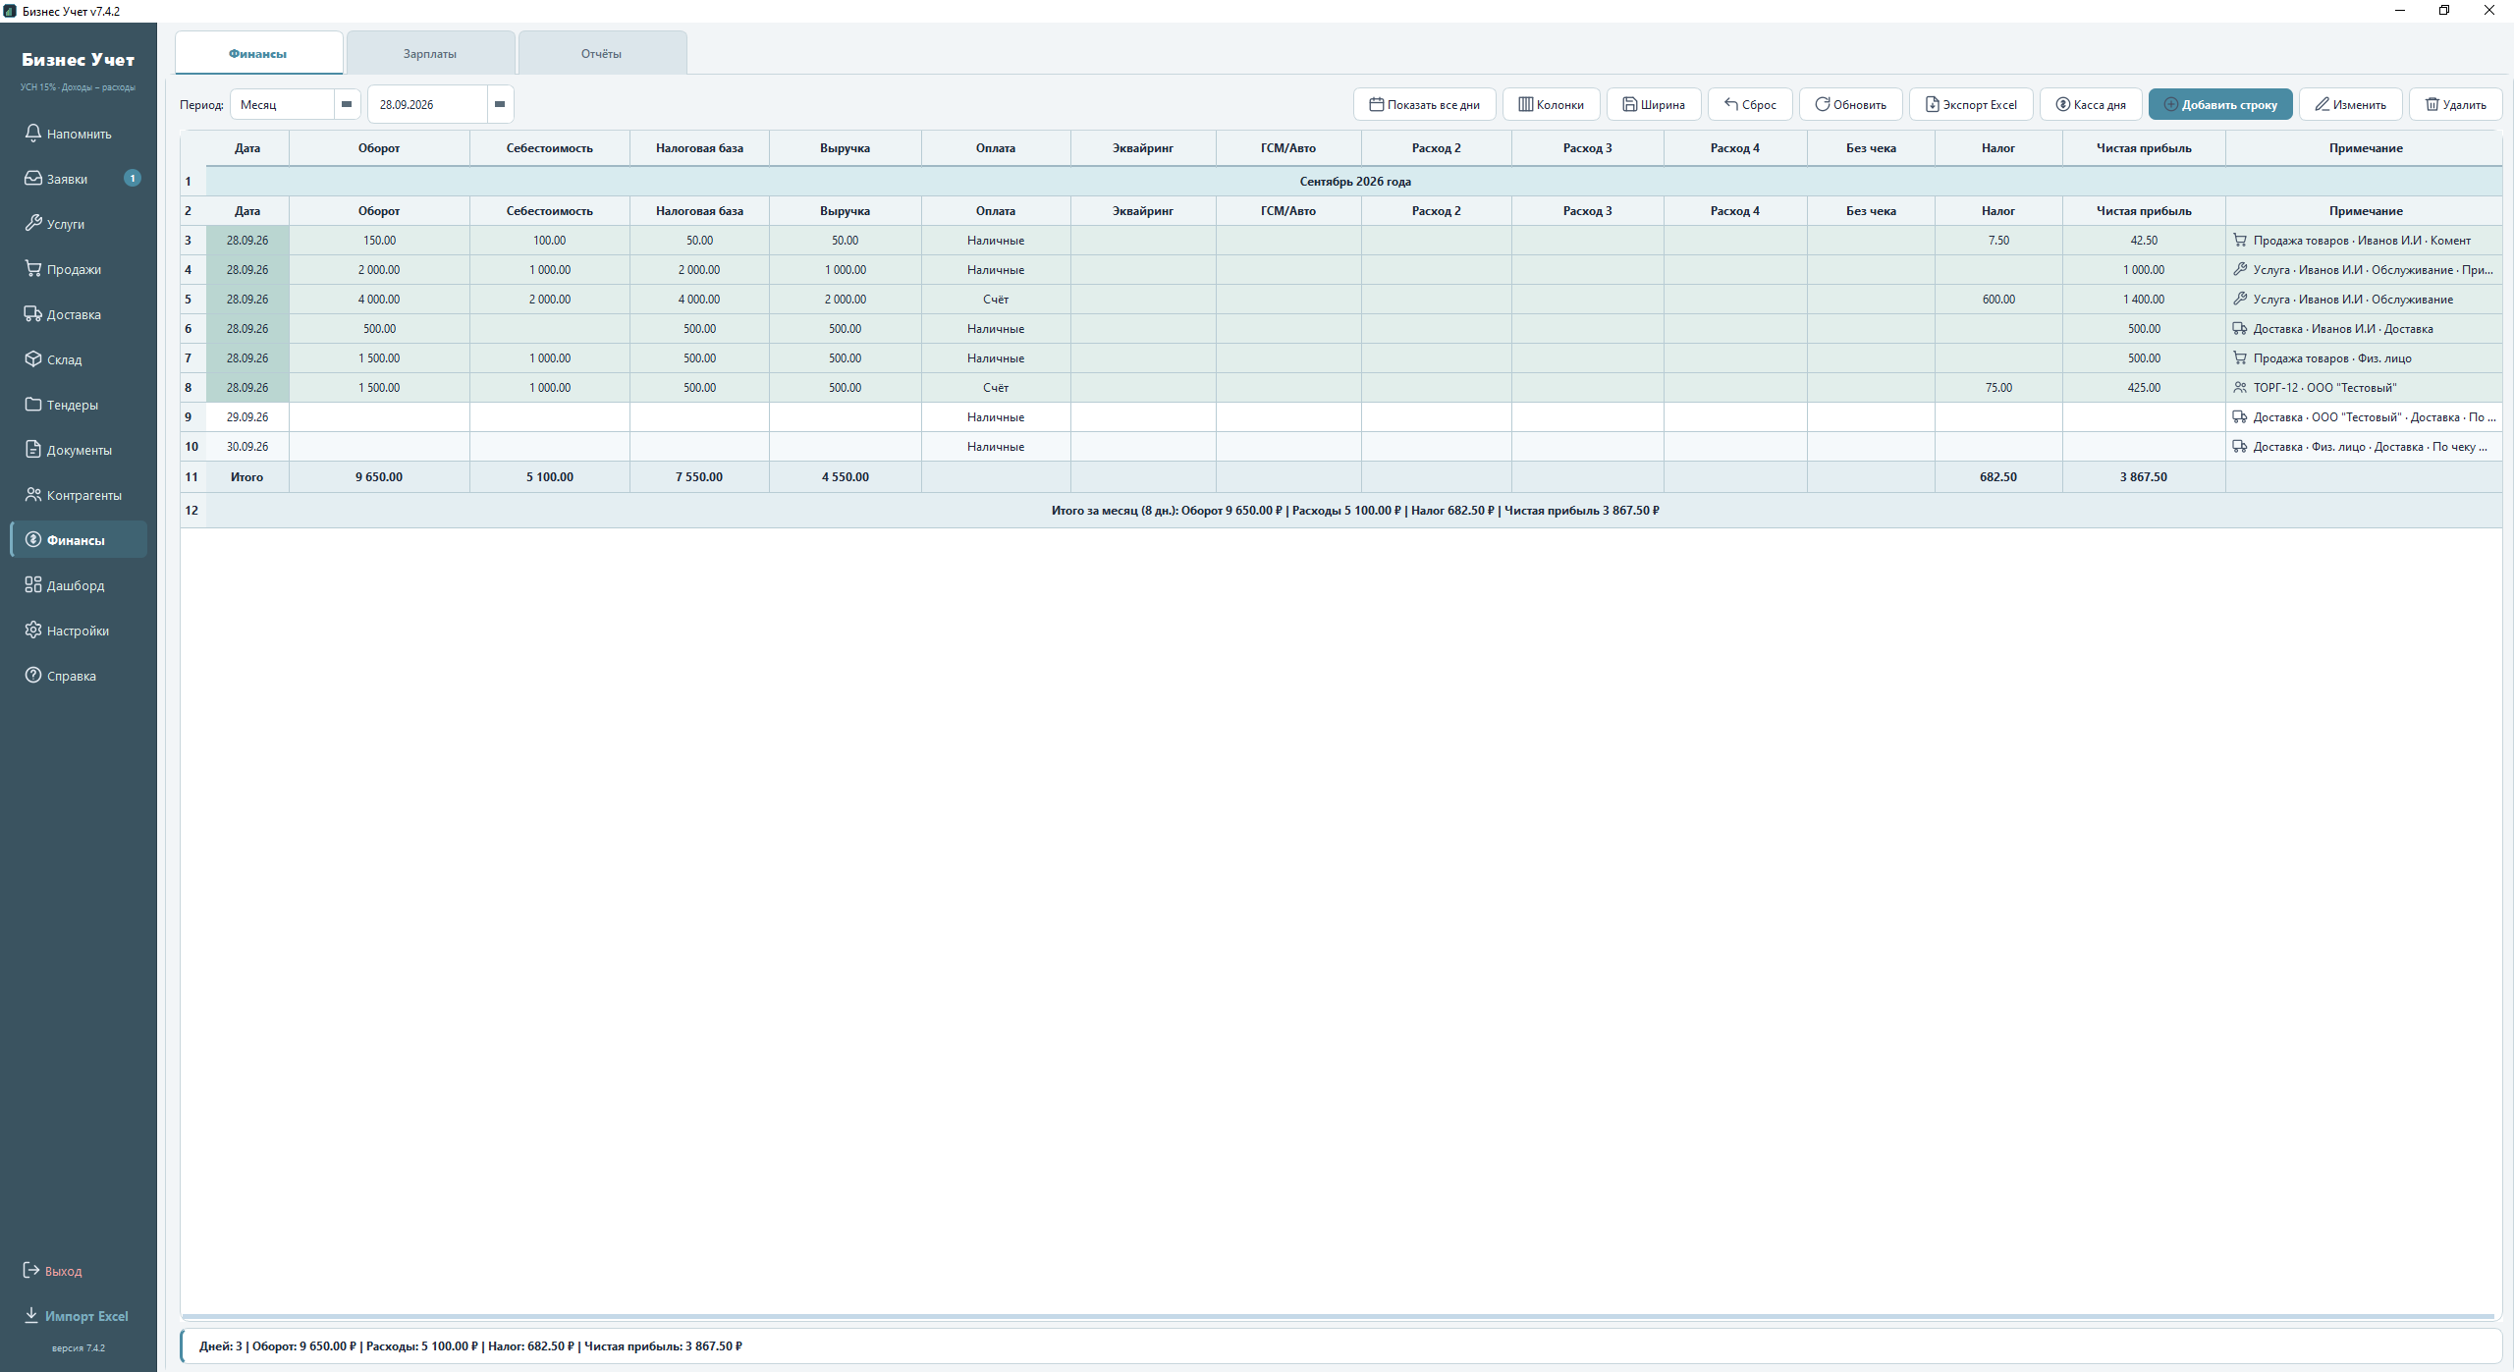Open the Заявки inbox section
The width and height of the screenshot is (2514, 1372).
pos(79,179)
